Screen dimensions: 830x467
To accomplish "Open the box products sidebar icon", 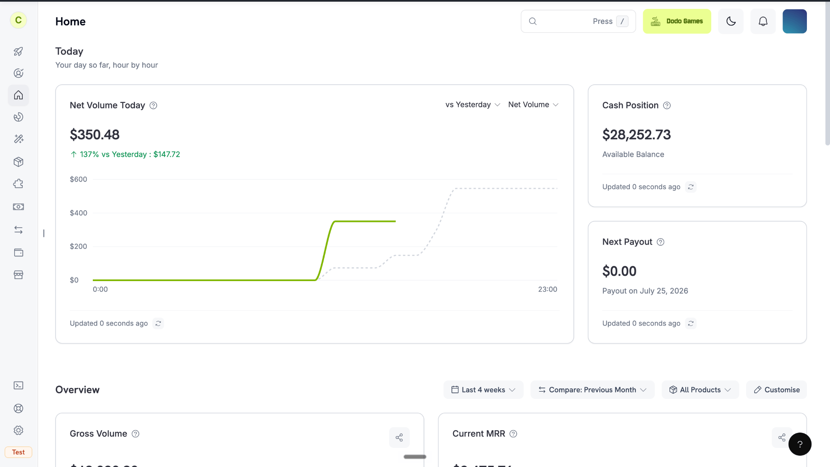I will tap(18, 162).
